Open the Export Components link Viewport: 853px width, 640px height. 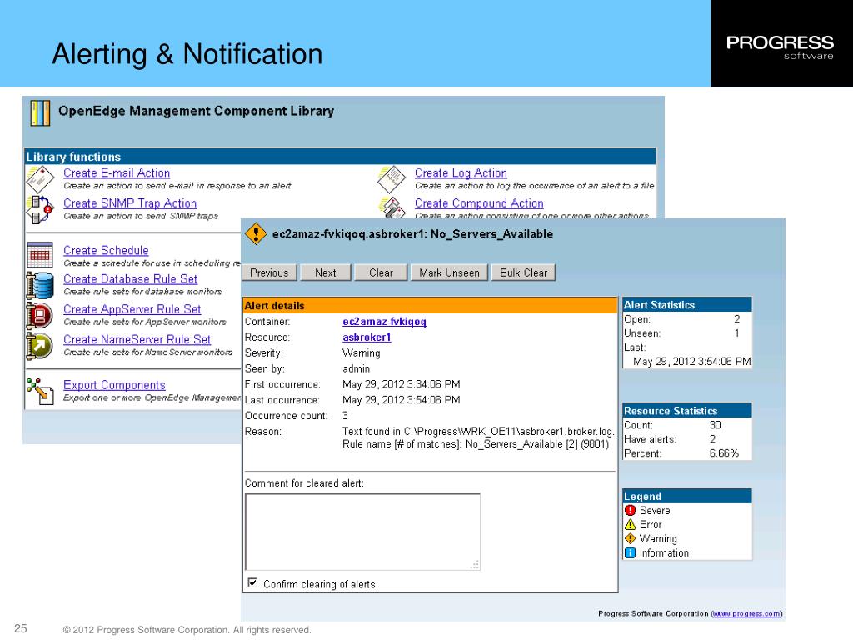[x=114, y=385]
